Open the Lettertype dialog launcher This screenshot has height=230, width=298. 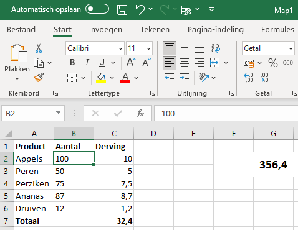pyautogui.click(x=153, y=93)
